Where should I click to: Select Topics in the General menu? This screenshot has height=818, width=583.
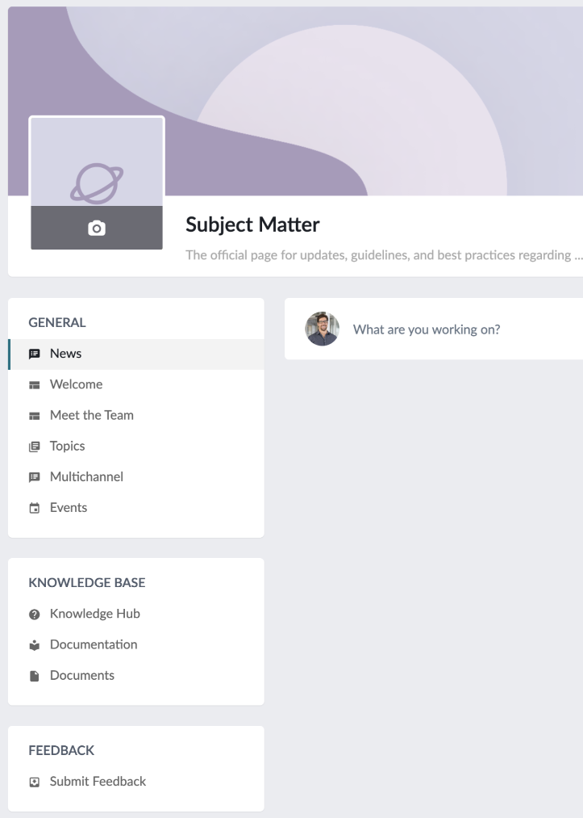pyautogui.click(x=68, y=447)
